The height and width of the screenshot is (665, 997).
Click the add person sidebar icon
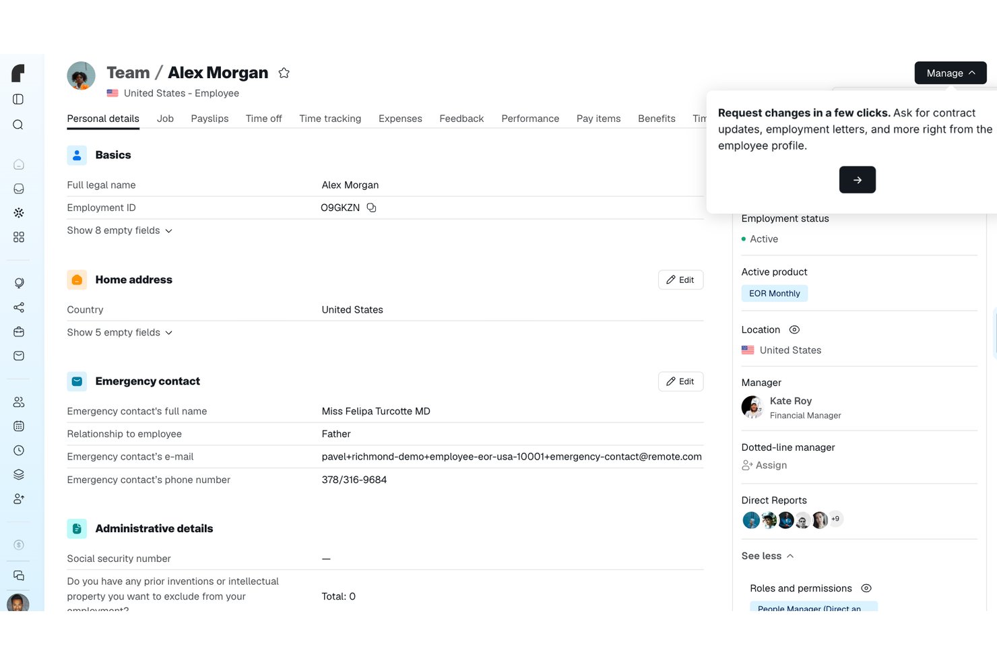(x=19, y=499)
